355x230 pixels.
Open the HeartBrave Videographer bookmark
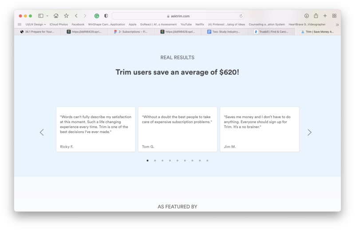(307, 24)
